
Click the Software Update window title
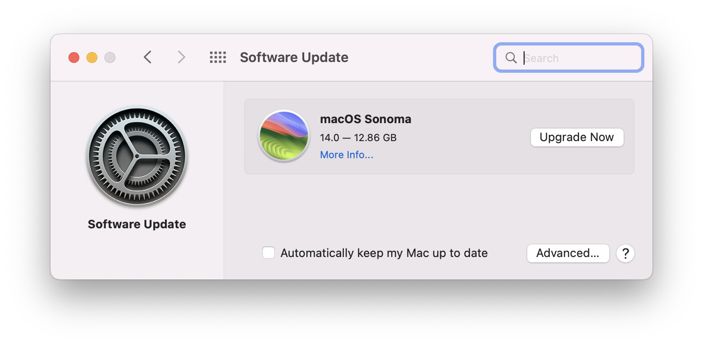click(294, 58)
